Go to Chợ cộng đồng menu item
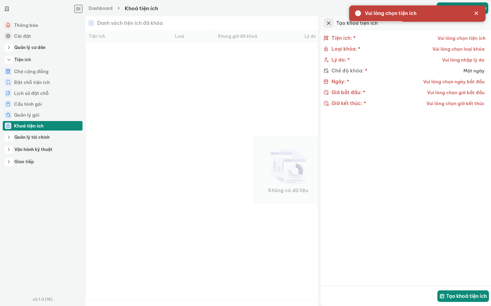491x306 pixels. point(43,71)
